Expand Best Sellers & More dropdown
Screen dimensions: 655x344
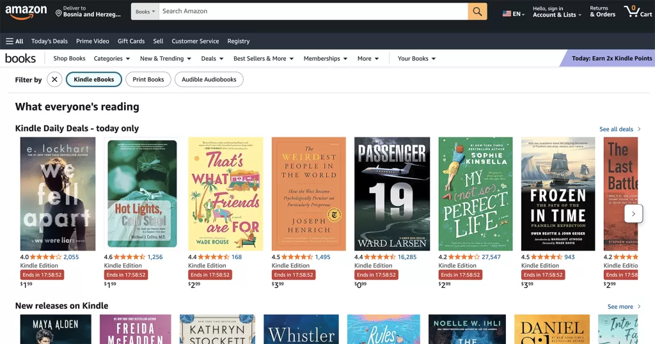[x=264, y=58]
